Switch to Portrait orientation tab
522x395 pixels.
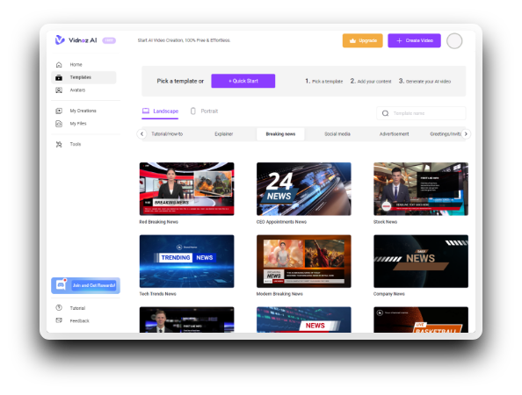pyautogui.click(x=204, y=111)
